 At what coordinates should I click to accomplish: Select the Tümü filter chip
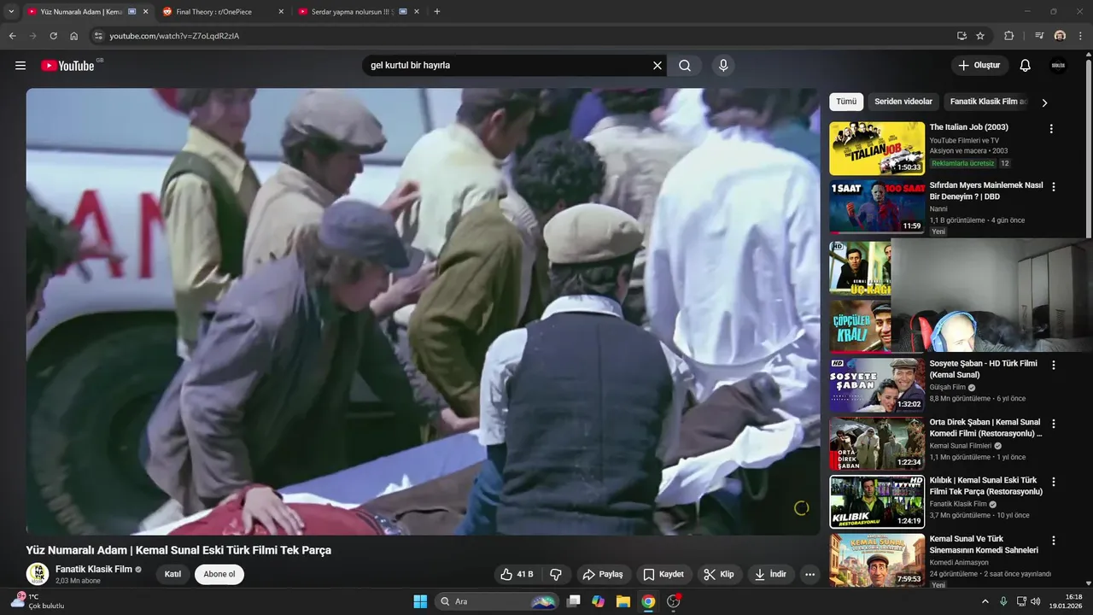click(x=846, y=102)
